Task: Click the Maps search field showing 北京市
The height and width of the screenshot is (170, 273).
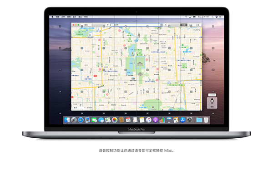Action: [x=136, y=25]
